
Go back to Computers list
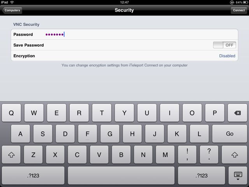coord(12,10)
